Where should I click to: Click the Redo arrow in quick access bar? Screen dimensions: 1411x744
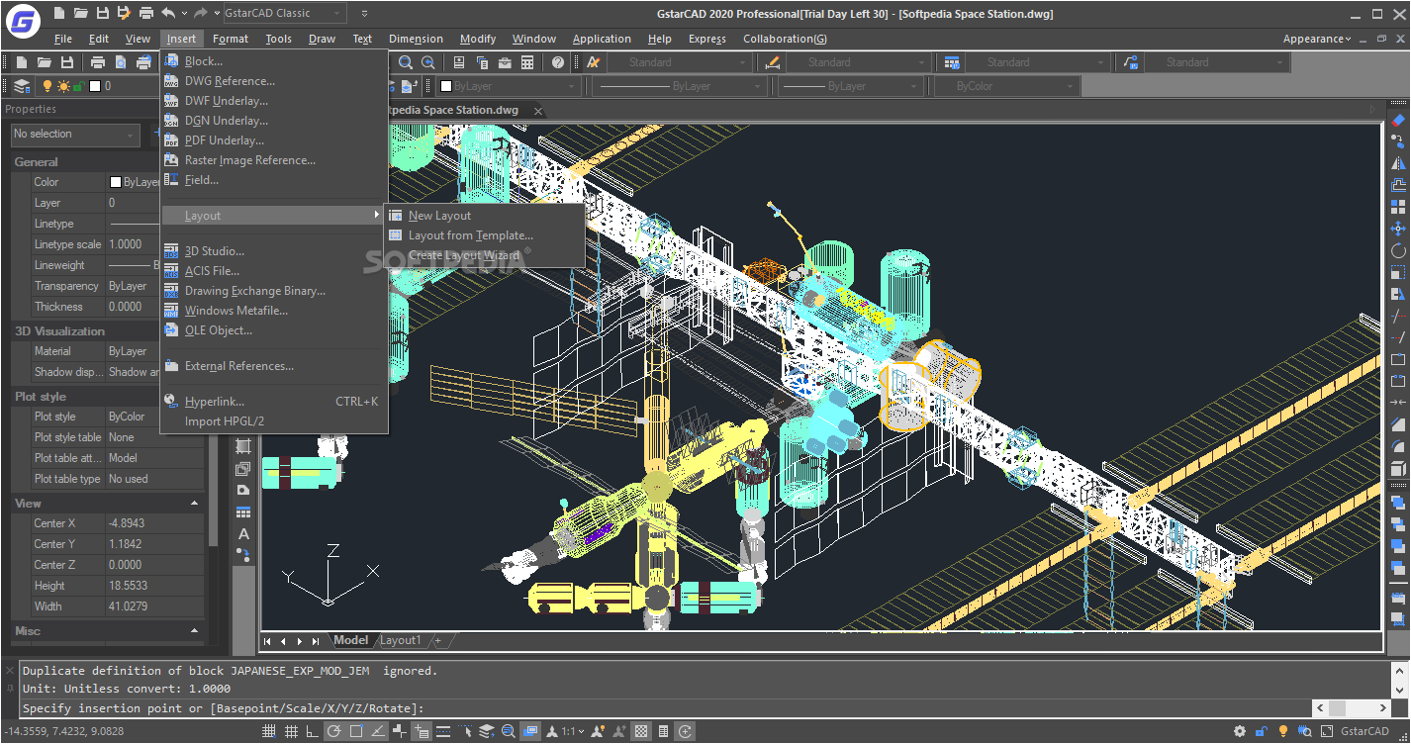(x=201, y=13)
